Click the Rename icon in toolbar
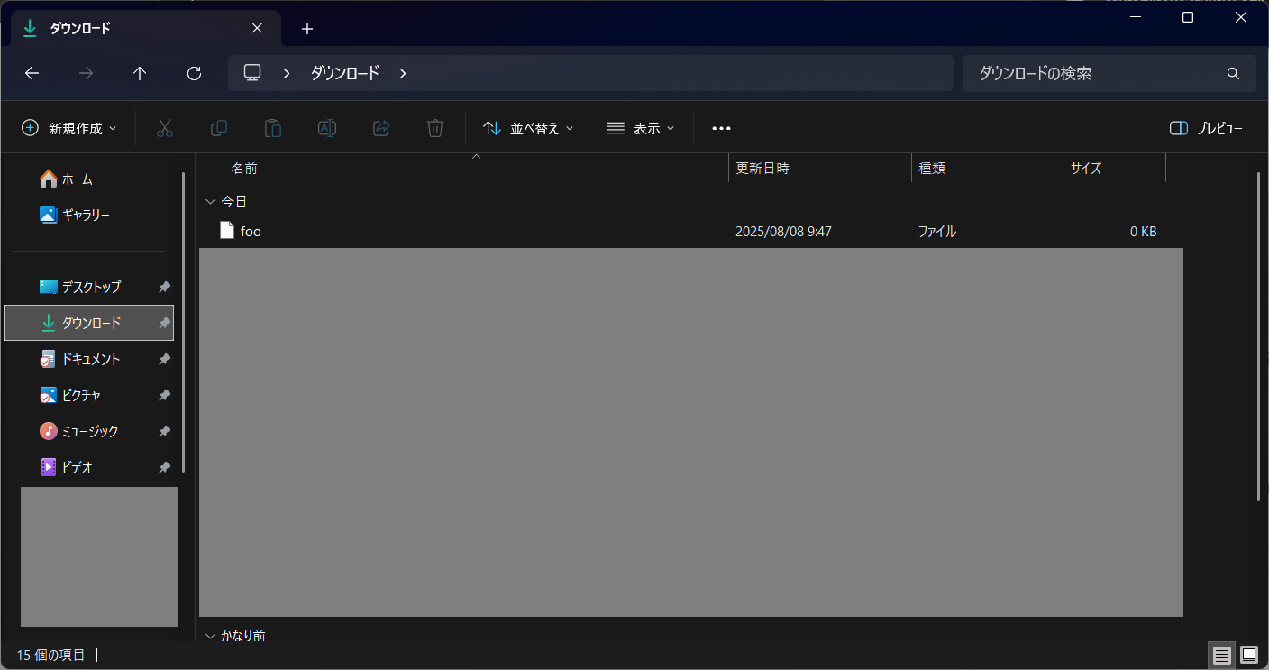The width and height of the screenshot is (1269, 670). click(x=327, y=128)
